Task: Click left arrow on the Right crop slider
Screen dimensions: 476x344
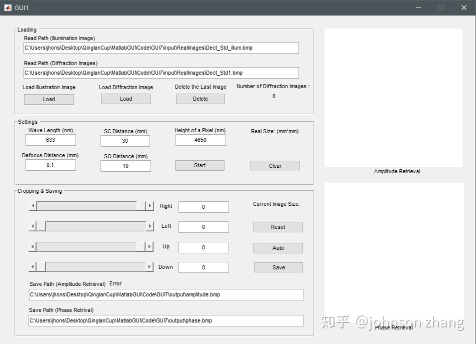Action: (x=32, y=206)
